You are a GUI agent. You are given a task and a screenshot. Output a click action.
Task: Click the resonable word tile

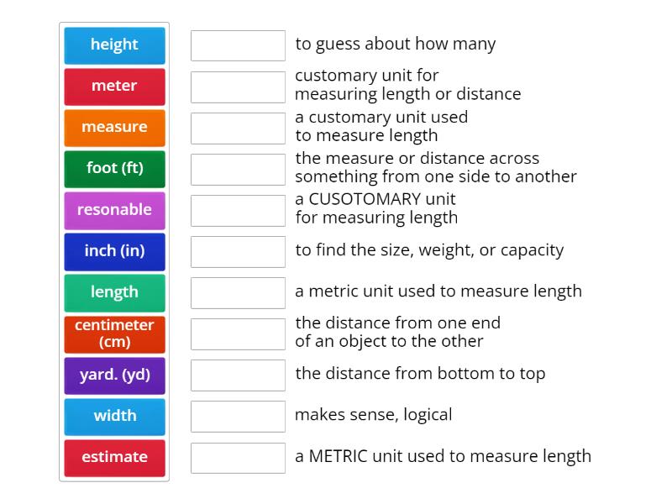point(114,210)
